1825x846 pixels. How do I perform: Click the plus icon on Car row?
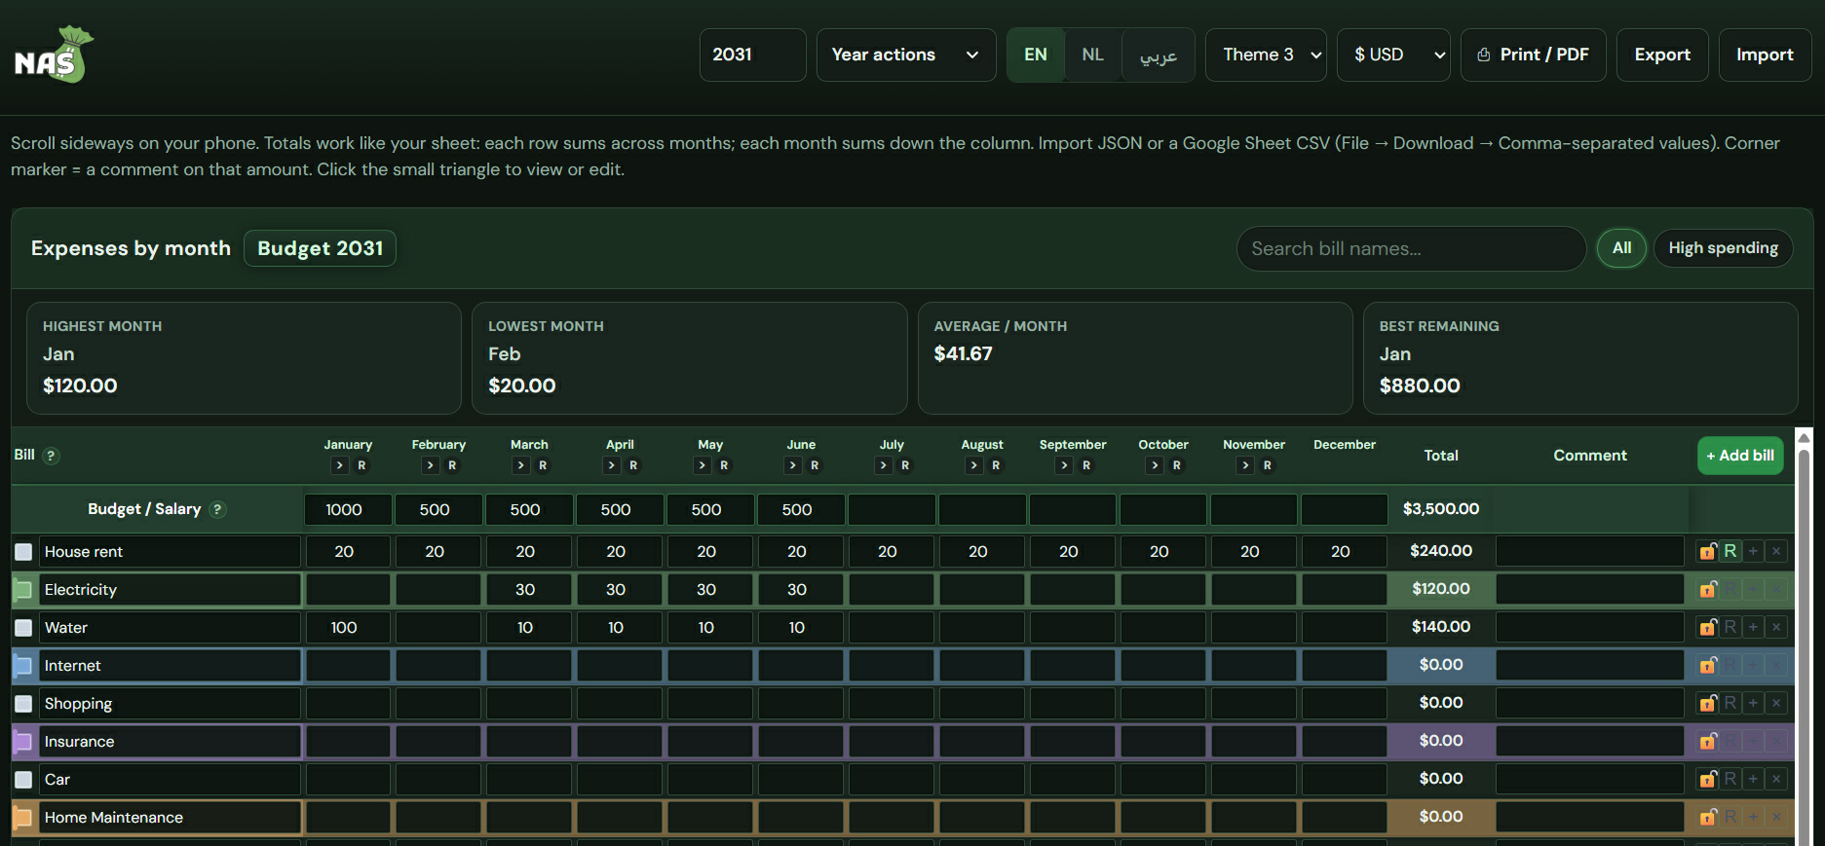(1753, 779)
